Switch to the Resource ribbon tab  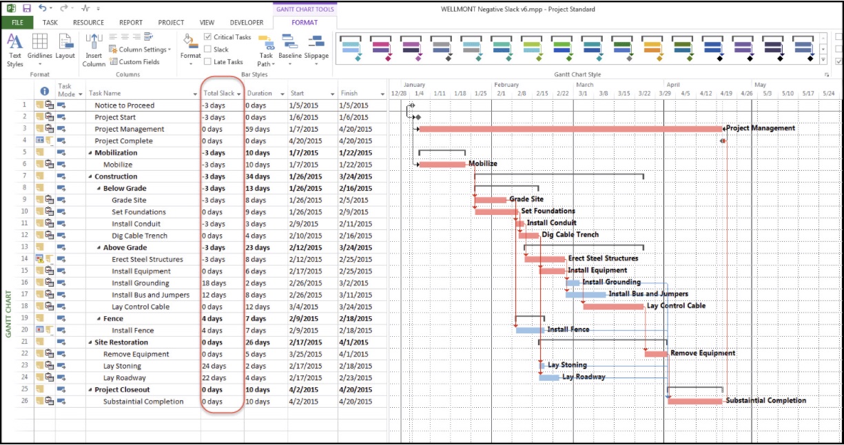coord(88,23)
